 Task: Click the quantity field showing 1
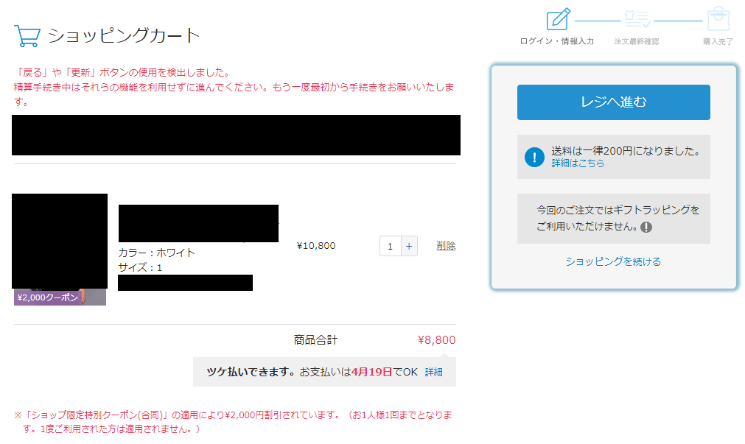pos(391,246)
